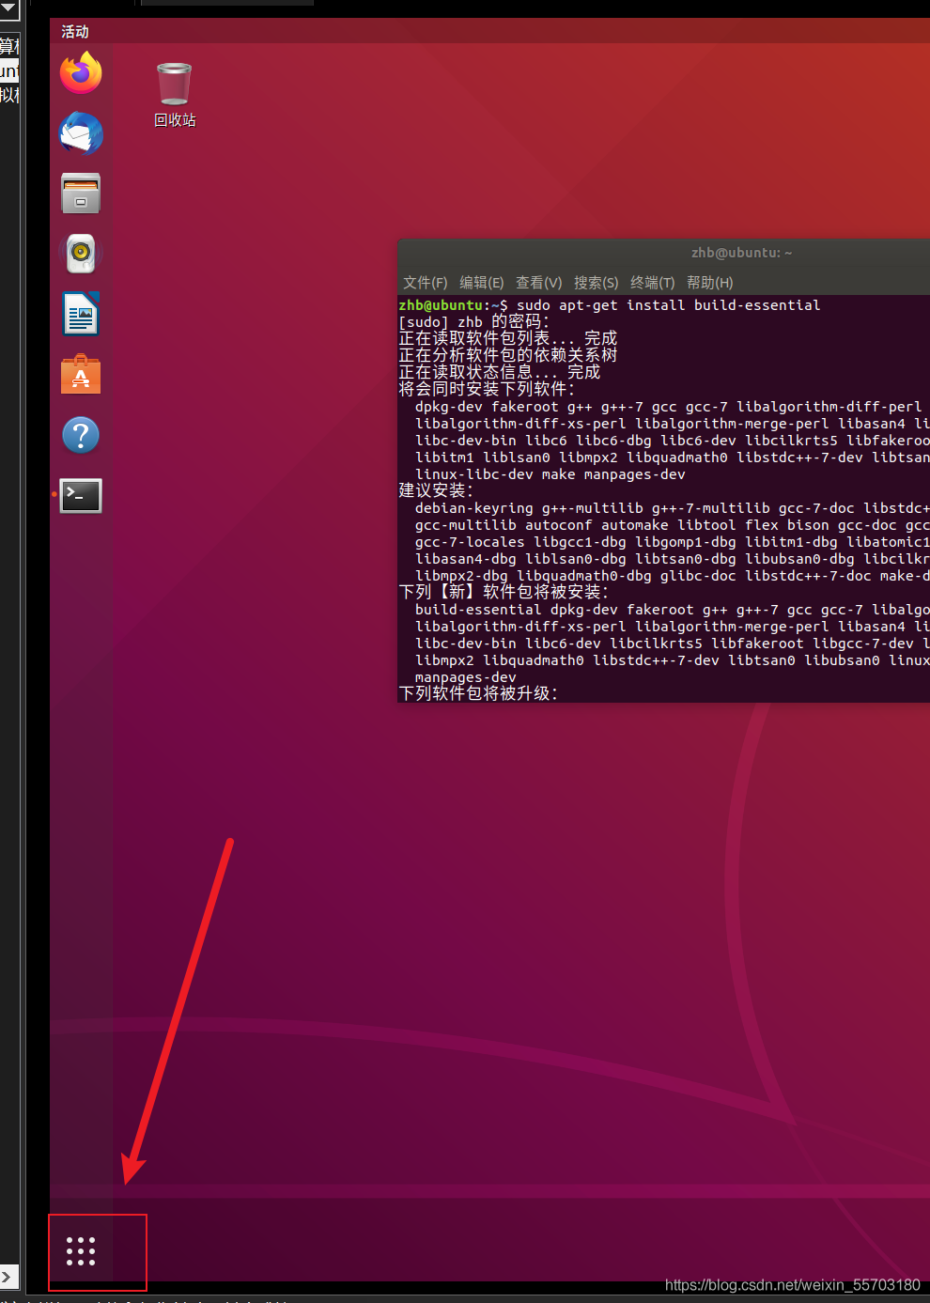Open Thunderbird mail client
This screenshot has height=1303, width=930.
point(80,132)
